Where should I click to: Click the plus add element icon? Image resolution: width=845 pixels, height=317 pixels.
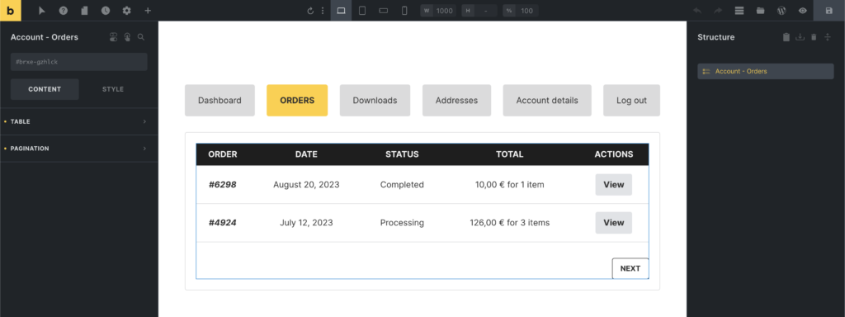pyautogui.click(x=148, y=11)
